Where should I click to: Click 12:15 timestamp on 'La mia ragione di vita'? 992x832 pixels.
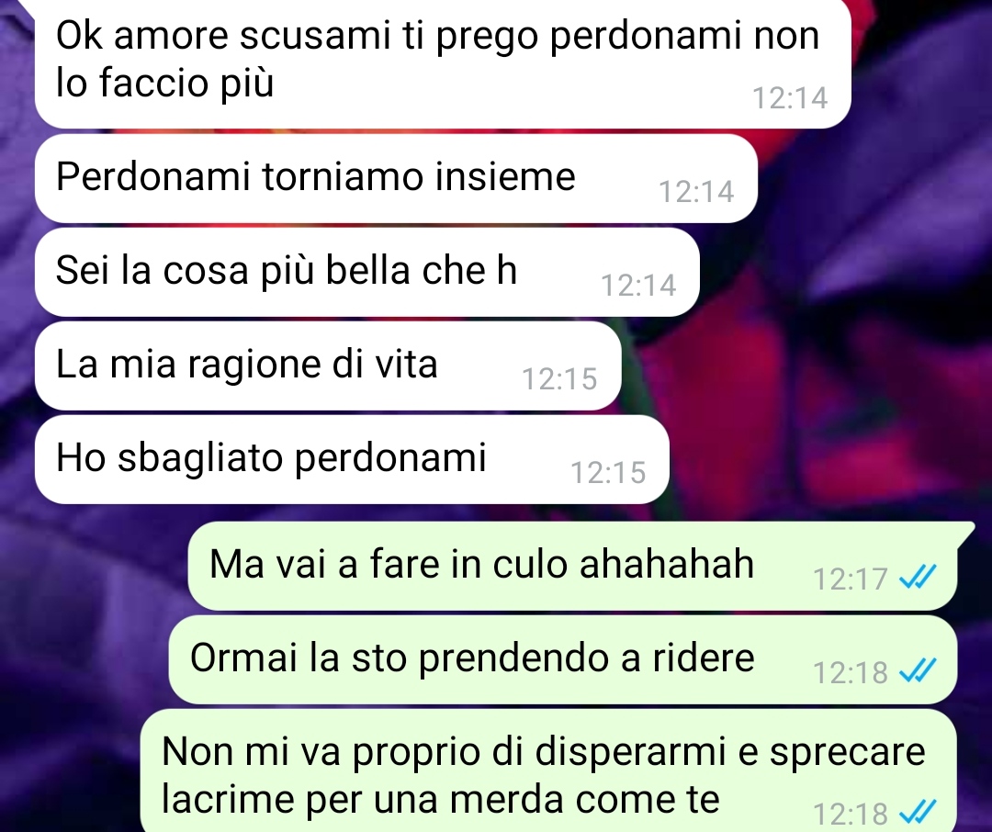click(560, 379)
